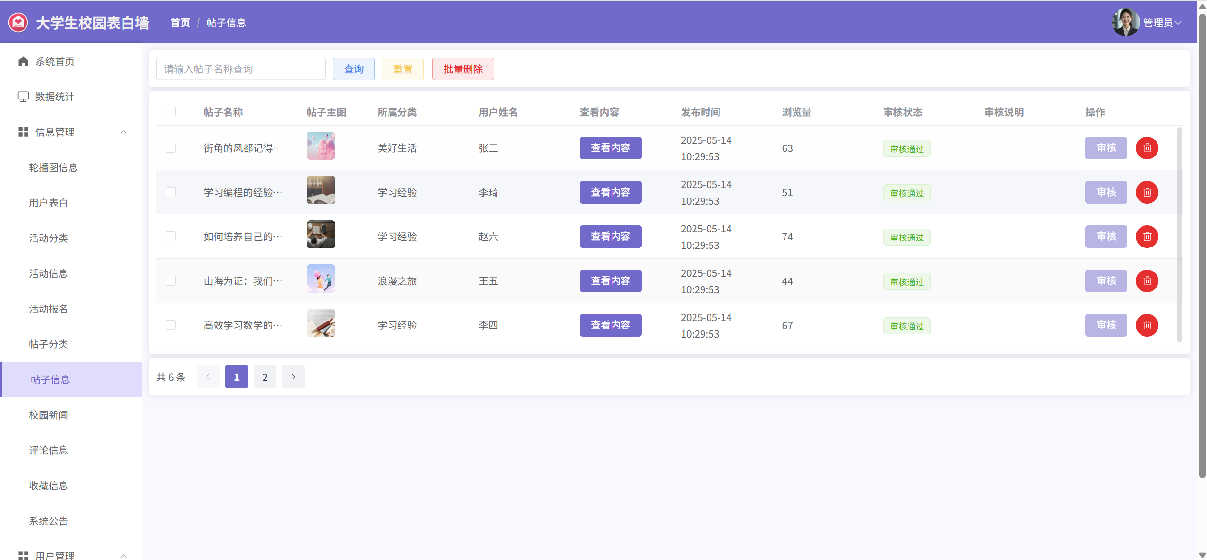Tick the checkbox for 街角的风都记得 post

click(x=171, y=148)
